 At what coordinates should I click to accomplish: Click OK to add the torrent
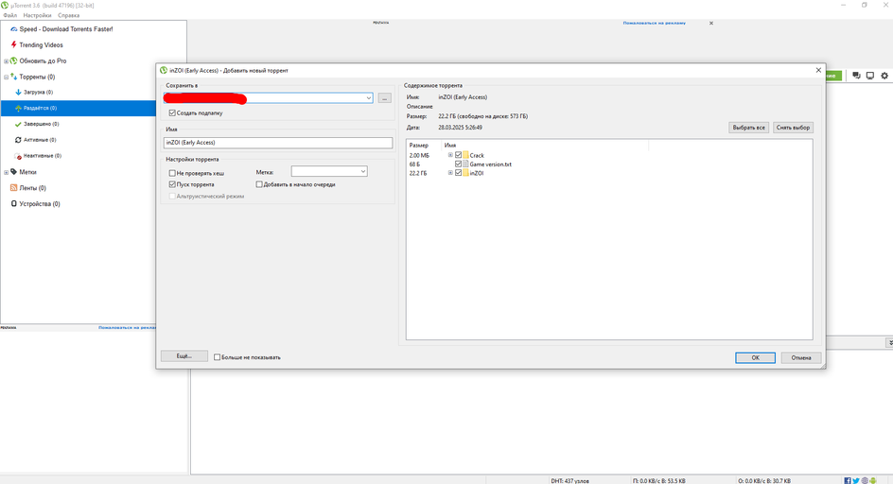(x=755, y=357)
